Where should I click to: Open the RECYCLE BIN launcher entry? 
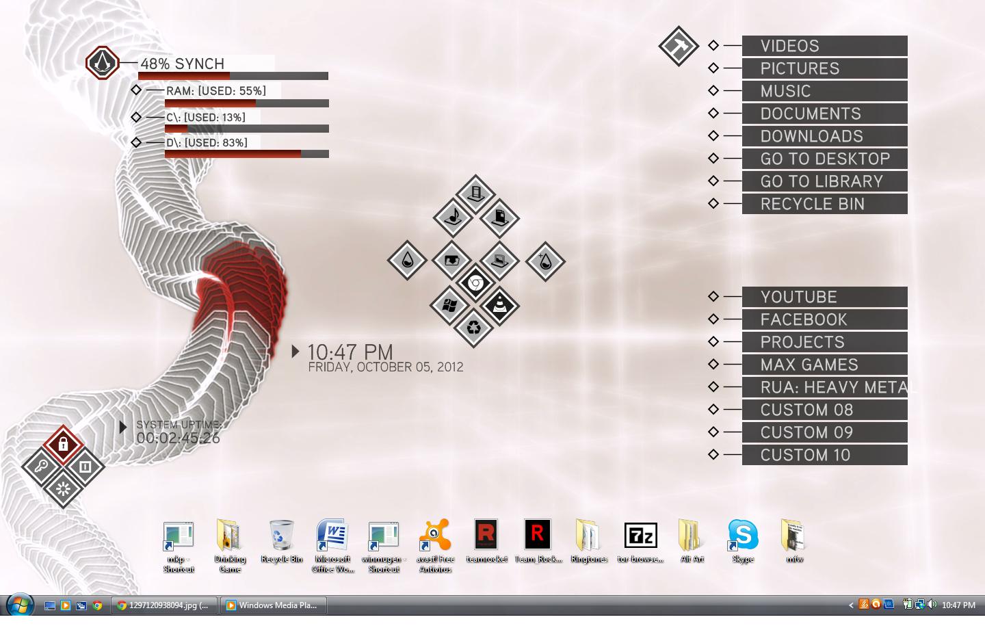pyautogui.click(x=824, y=204)
